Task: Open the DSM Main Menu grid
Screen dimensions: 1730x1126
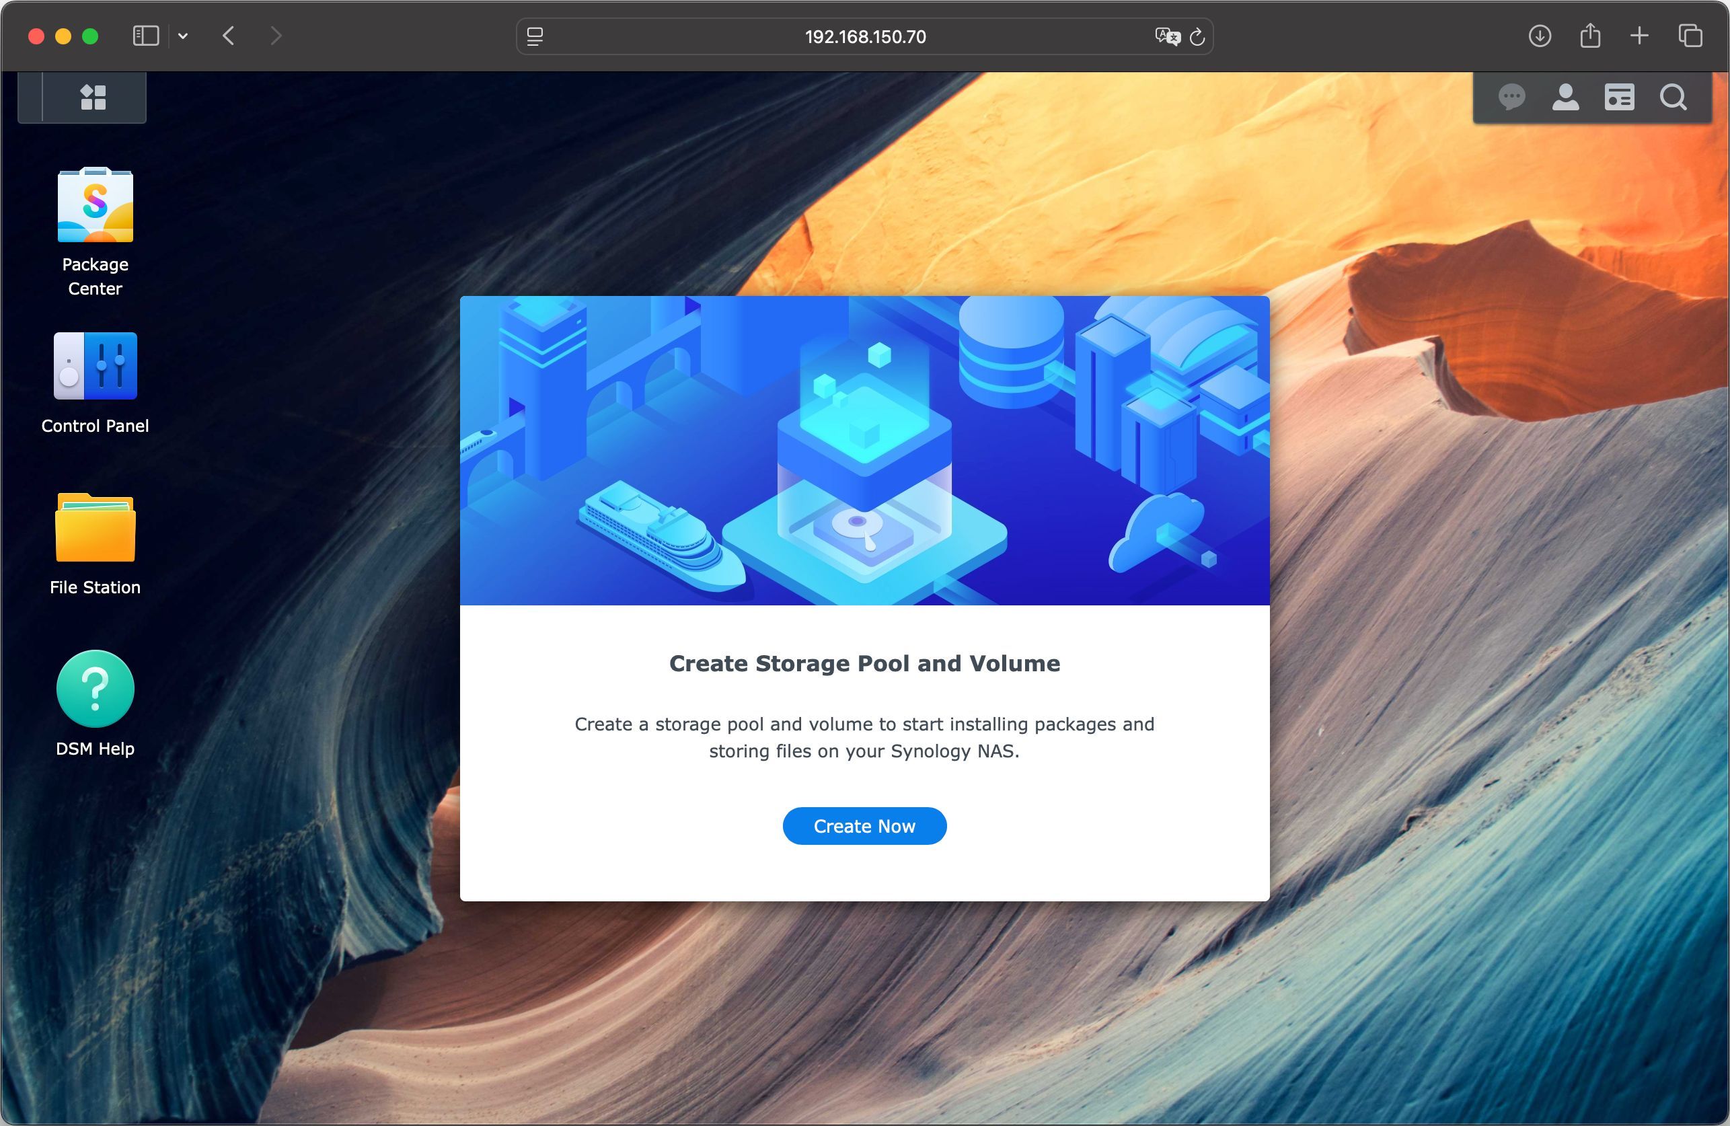Action: pos(93,98)
